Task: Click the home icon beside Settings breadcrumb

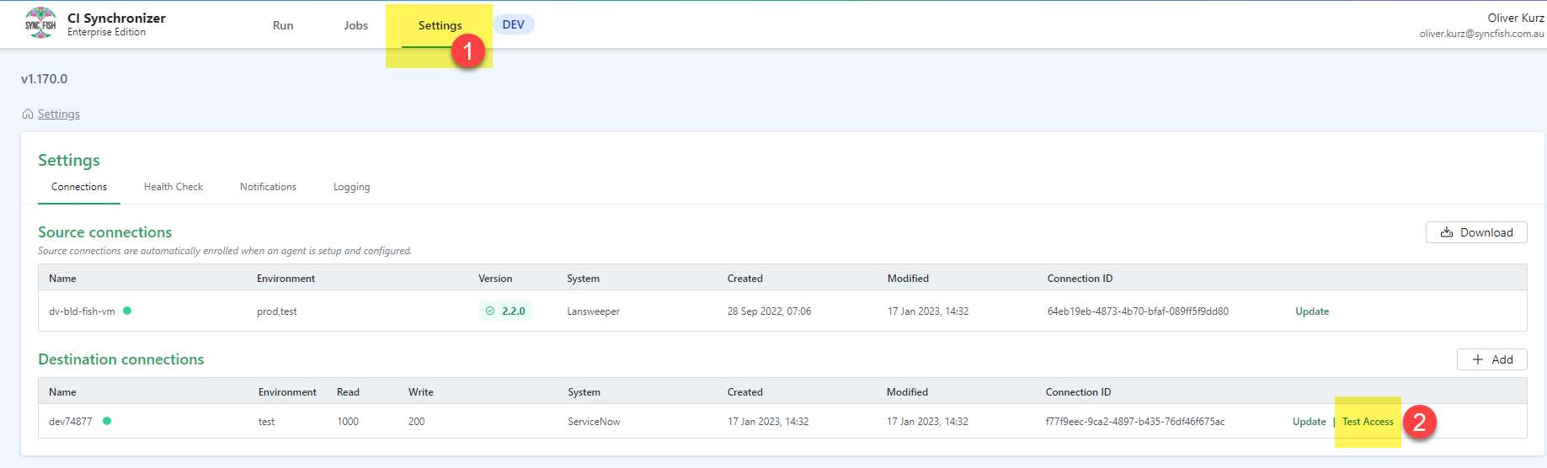Action: (28, 114)
